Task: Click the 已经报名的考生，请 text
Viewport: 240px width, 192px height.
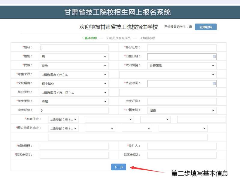Action: pyautogui.click(x=178, y=27)
